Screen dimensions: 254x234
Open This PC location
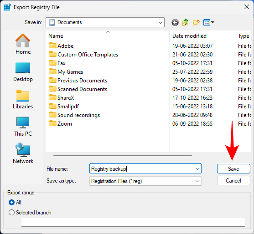[23, 127]
